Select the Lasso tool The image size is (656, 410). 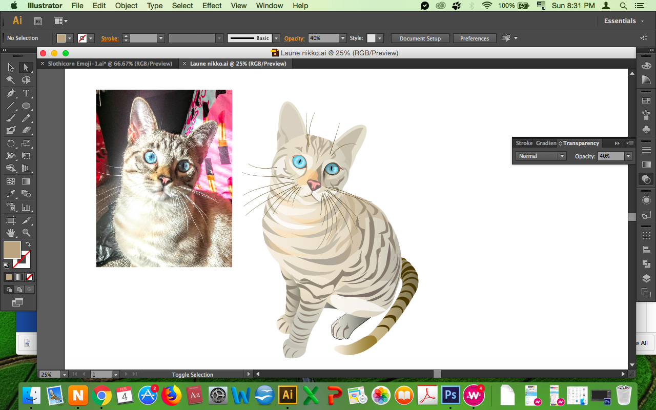click(x=26, y=80)
